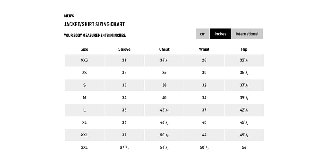Select the S size row label

[x=84, y=85]
